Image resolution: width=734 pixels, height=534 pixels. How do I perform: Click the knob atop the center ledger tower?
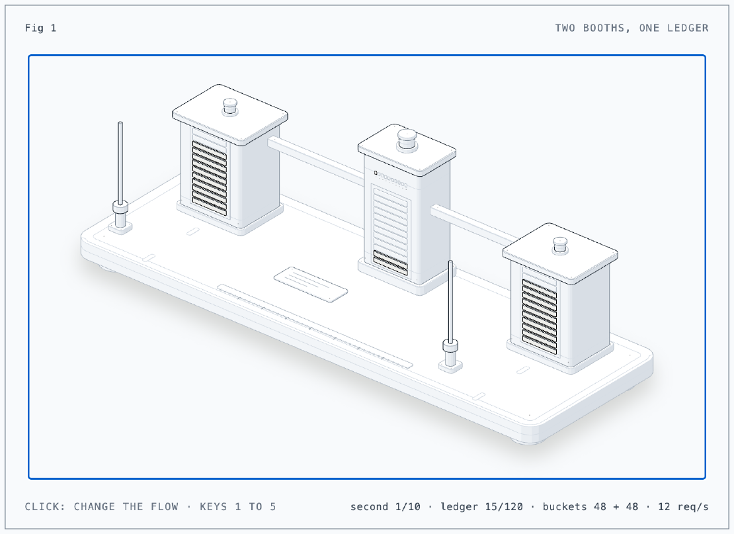407,140
